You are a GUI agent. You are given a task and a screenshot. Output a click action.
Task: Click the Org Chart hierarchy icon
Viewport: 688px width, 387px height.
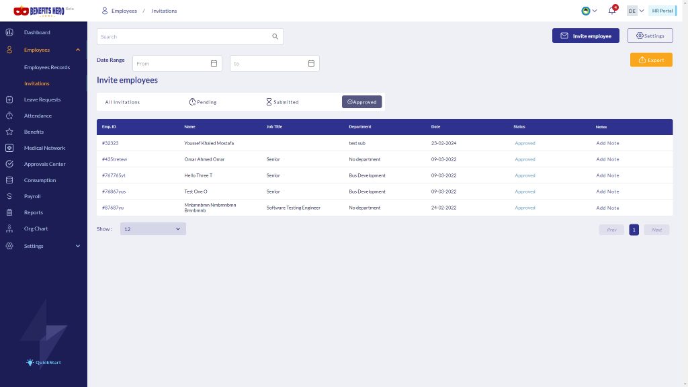pyautogui.click(x=9, y=228)
